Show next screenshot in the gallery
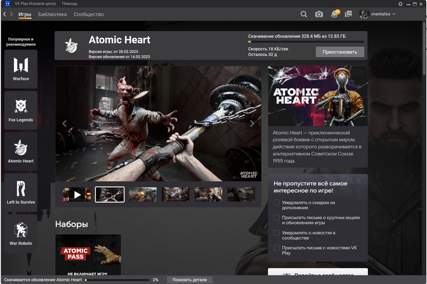This screenshot has width=427, height=284. click(x=252, y=123)
